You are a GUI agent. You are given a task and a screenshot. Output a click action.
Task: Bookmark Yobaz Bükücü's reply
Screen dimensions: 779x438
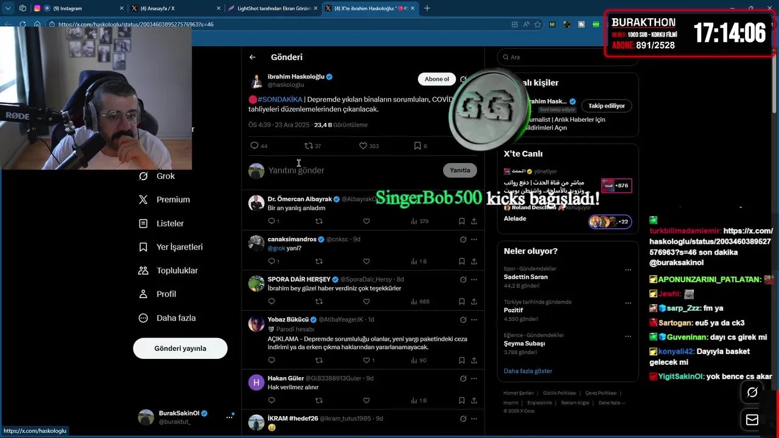[x=462, y=361]
